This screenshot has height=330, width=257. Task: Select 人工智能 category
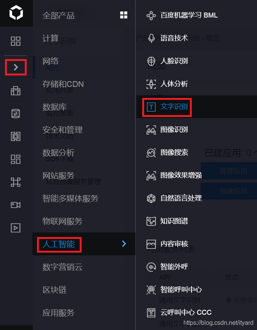pos(59,244)
